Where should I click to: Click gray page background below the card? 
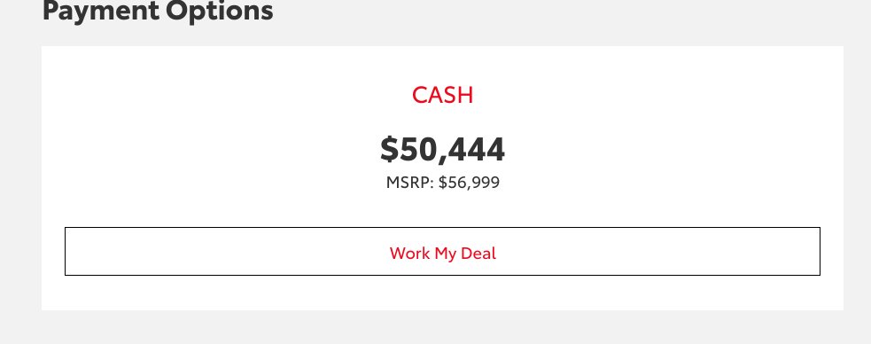[442, 328]
